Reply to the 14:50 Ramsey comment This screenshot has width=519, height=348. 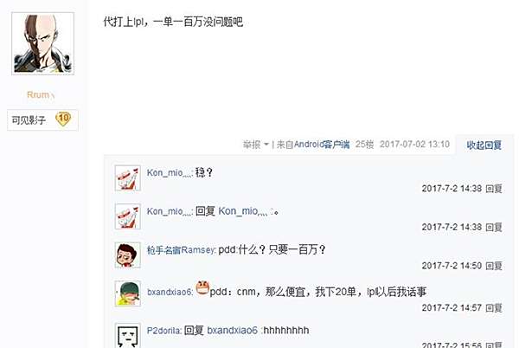(494, 266)
